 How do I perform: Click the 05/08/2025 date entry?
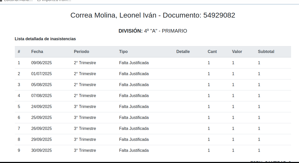tap(41, 85)
